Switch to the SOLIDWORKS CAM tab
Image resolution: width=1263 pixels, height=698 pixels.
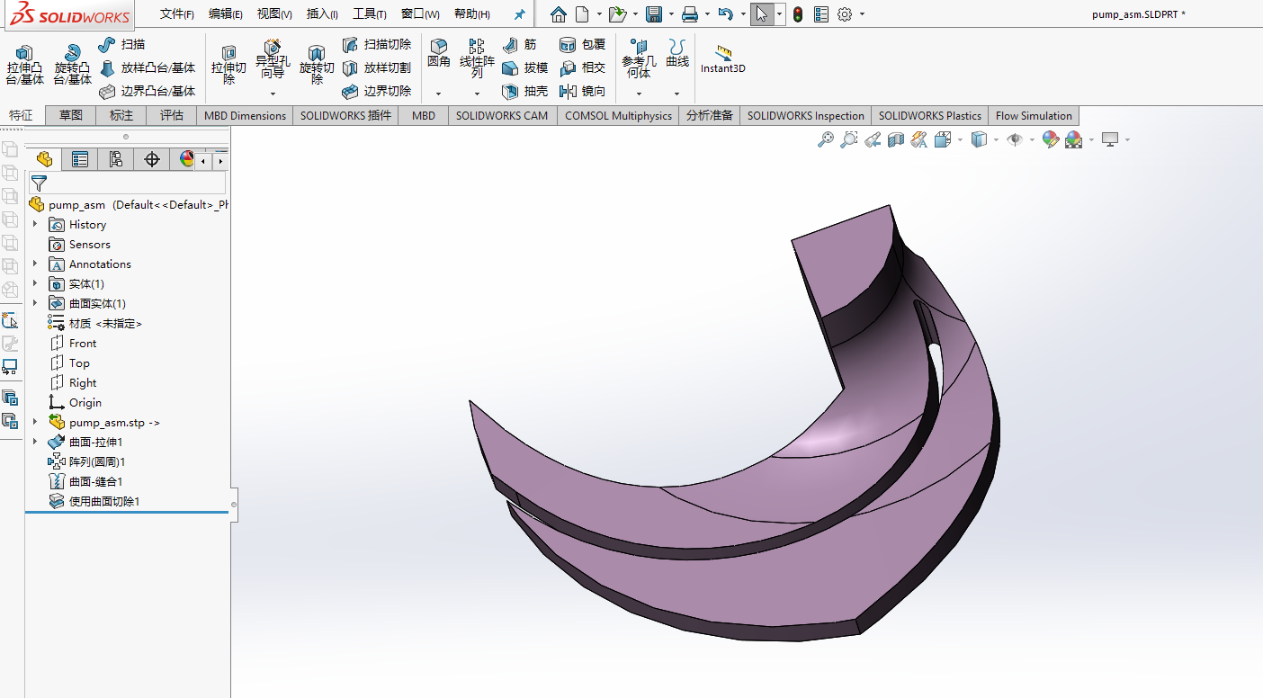(502, 115)
